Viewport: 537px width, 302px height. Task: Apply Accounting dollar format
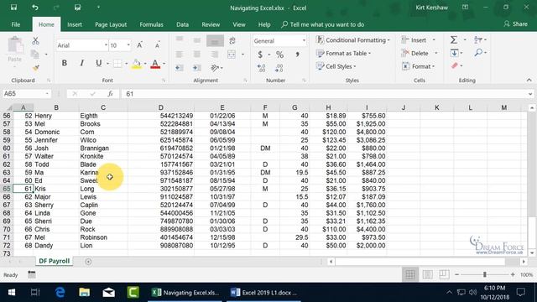point(260,55)
